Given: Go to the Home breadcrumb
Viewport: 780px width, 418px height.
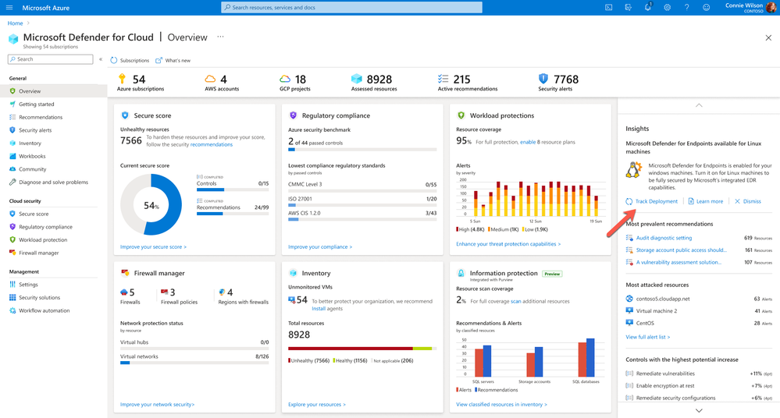Looking at the screenshot, I should [15, 23].
